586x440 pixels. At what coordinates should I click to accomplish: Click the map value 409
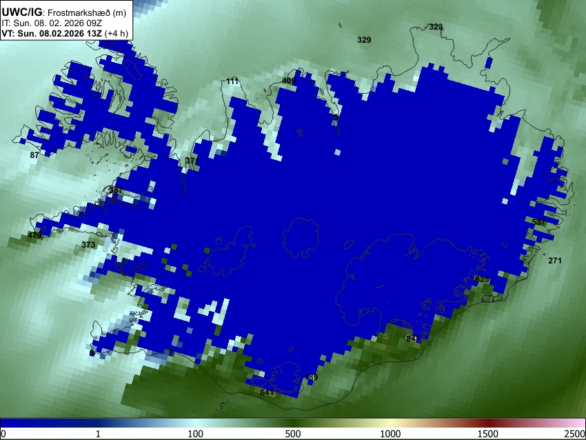288,81
